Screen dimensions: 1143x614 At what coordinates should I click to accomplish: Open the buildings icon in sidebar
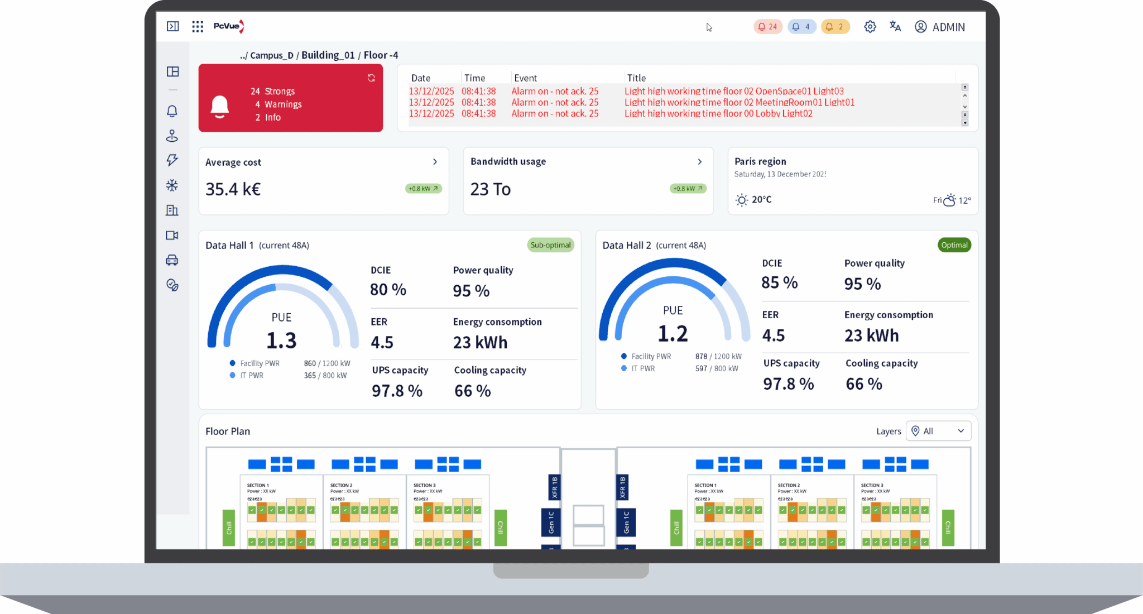pos(172,210)
